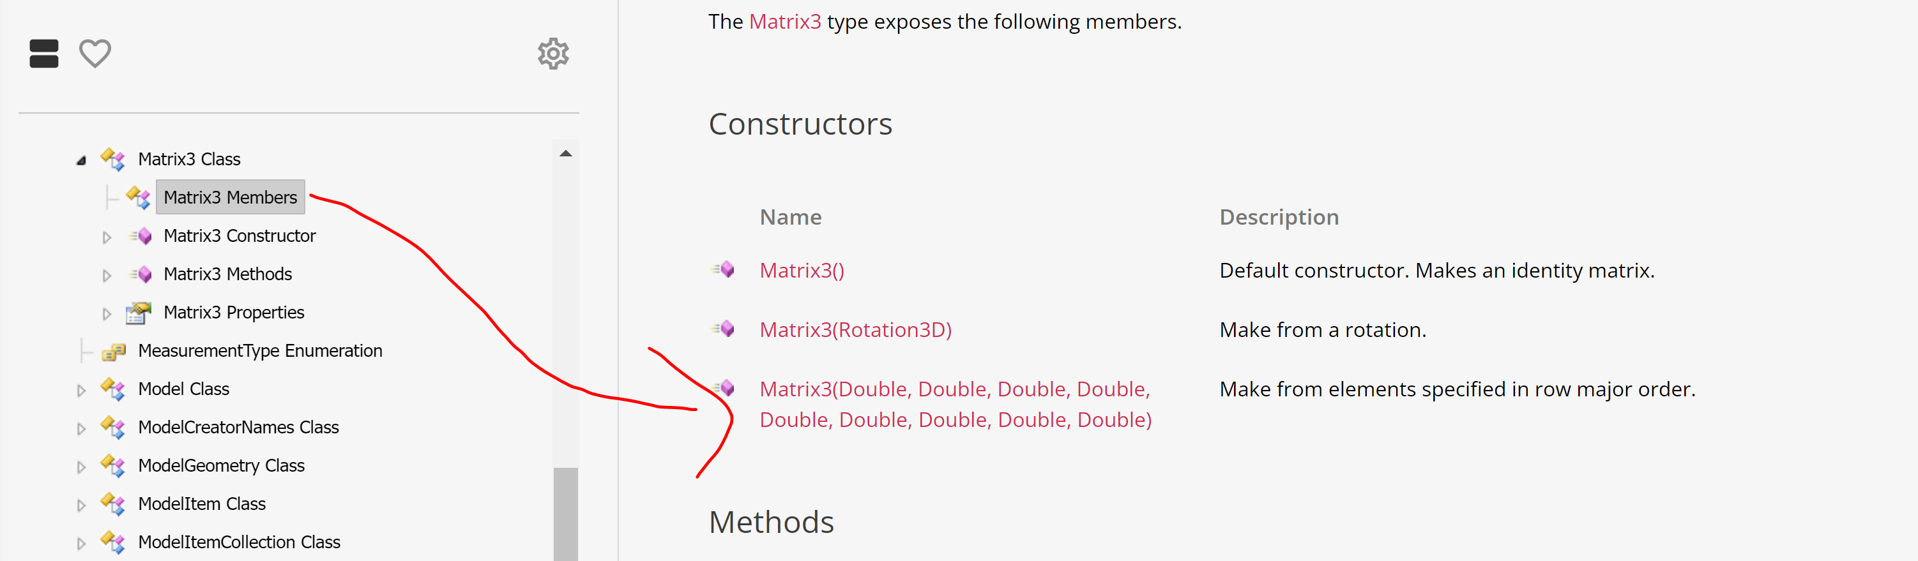
Task: Select the ModelItemCollection Class tree item
Action: (239, 542)
